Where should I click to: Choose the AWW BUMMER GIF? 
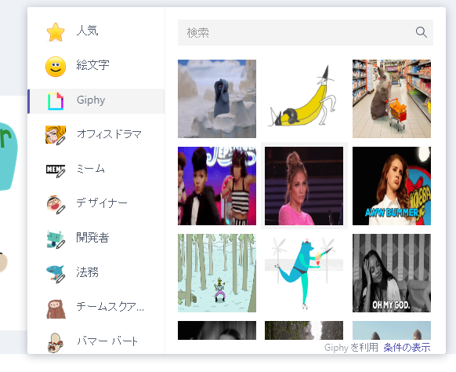point(392,186)
